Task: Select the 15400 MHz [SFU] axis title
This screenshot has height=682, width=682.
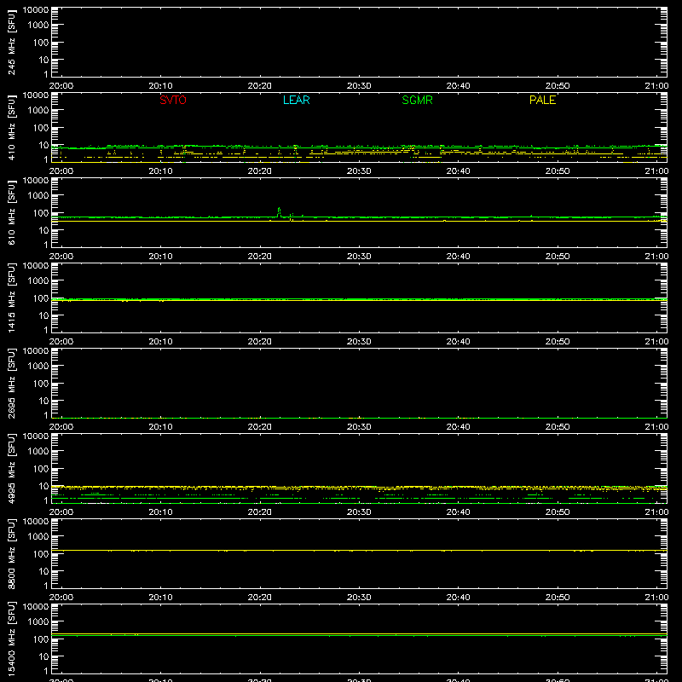Action: (x=12, y=639)
